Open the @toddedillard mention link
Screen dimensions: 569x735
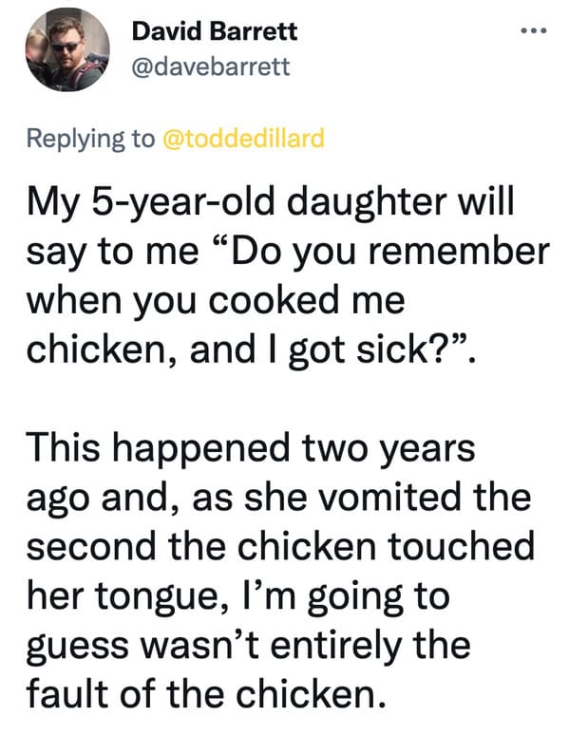pos(243,138)
